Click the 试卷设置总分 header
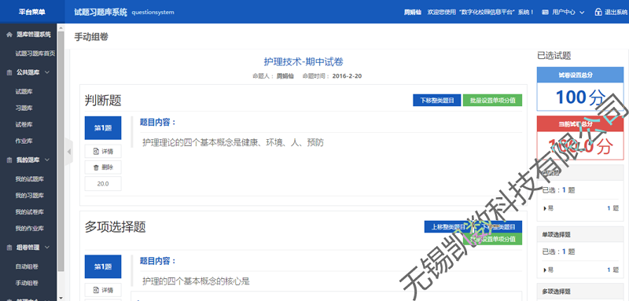 580,75
